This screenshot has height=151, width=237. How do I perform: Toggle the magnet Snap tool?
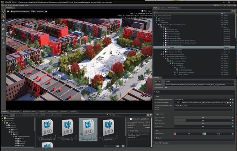click(x=3, y=34)
